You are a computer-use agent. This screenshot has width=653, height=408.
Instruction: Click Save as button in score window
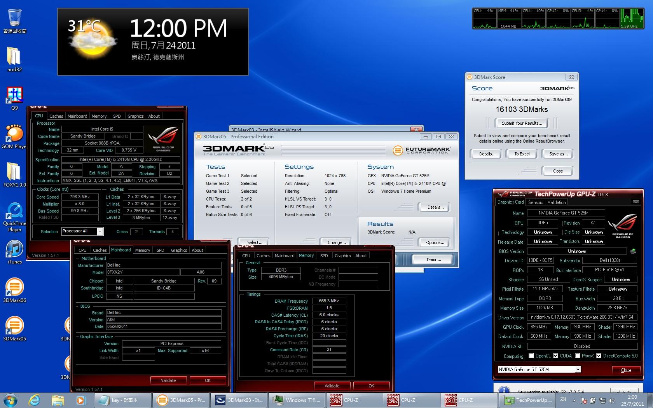coord(558,154)
